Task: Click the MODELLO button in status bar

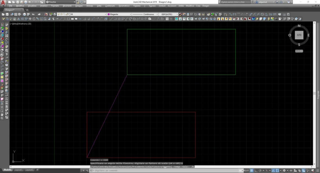Action: (x=244, y=171)
